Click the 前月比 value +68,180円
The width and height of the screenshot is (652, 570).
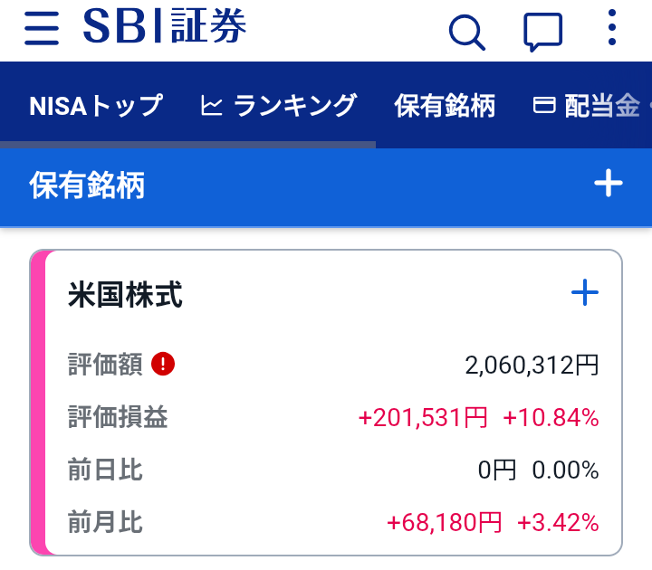click(x=444, y=522)
